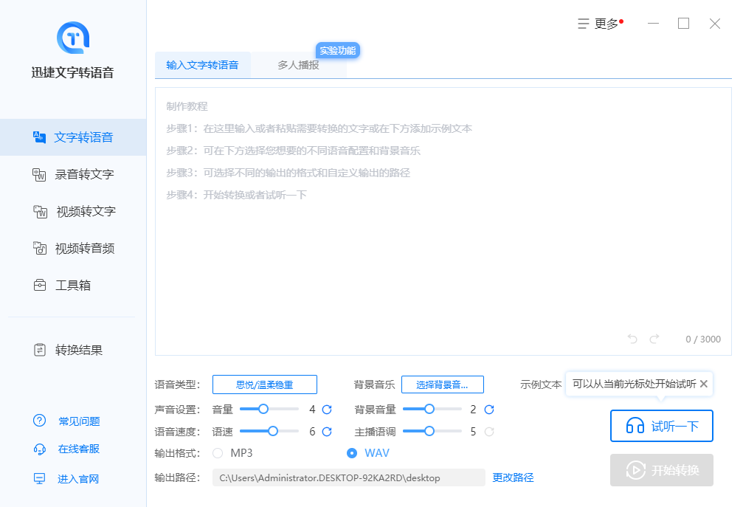This screenshot has height=507, width=743.
Task: Select the 输入文字转语音 tab
Action: 203,65
